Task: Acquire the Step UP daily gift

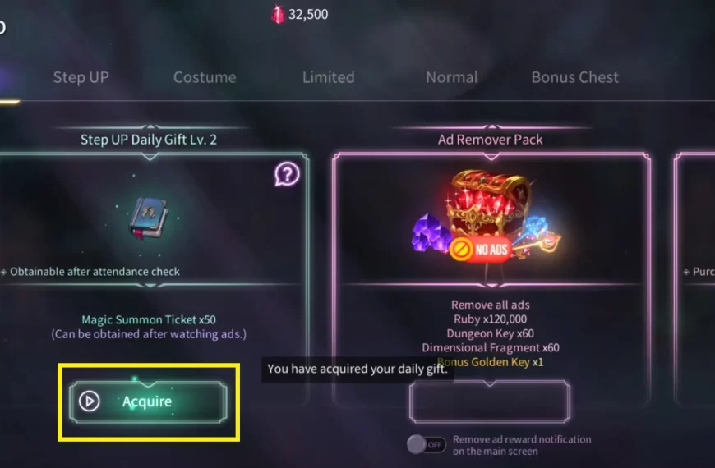Action: click(148, 402)
